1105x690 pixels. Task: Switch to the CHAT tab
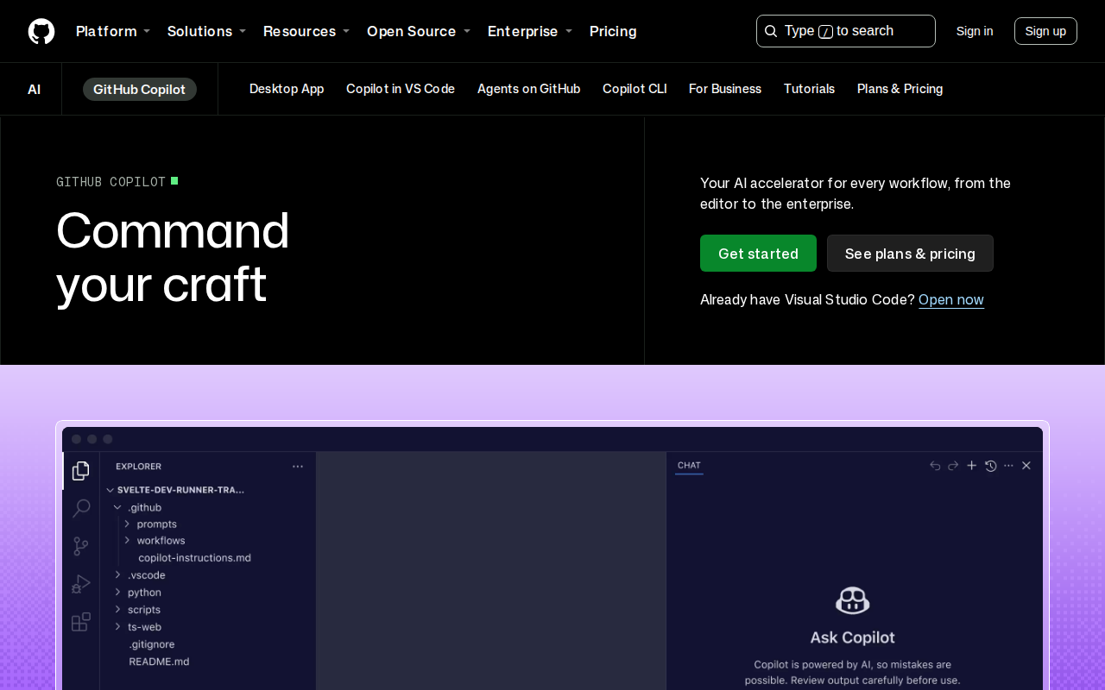coord(689,466)
